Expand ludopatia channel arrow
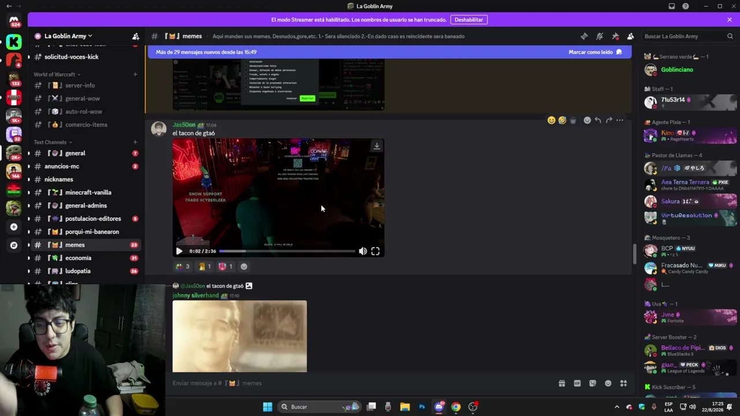The width and height of the screenshot is (740, 416). point(29,271)
